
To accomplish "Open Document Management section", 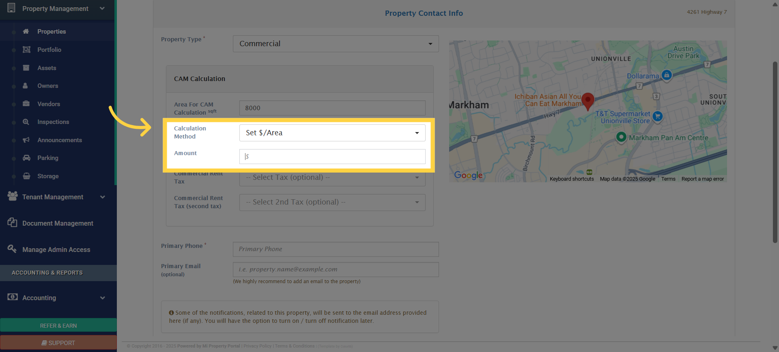I will (58, 223).
